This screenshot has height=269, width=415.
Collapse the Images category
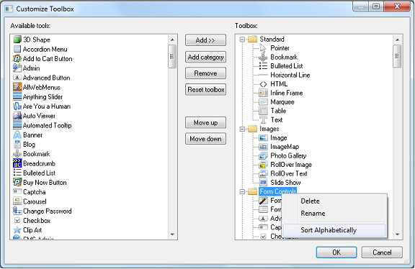coord(242,129)
